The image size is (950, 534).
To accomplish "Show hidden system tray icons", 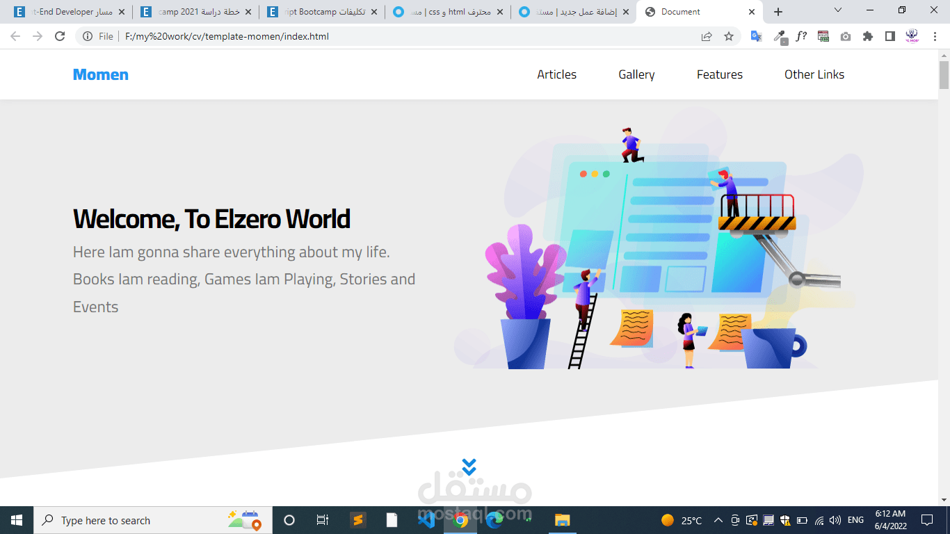I will (x=718, y=520).
